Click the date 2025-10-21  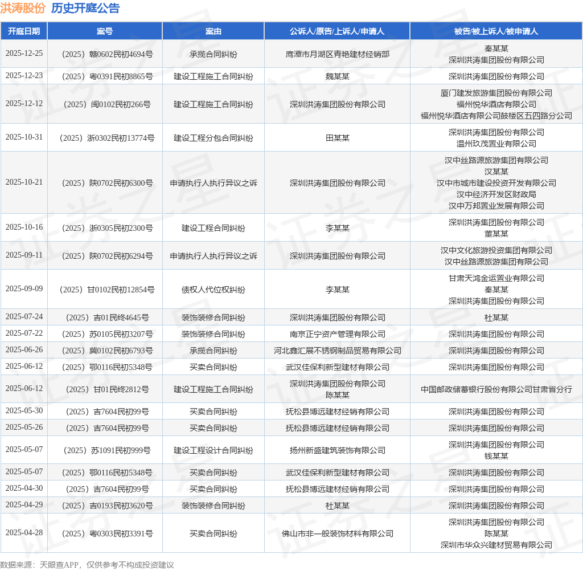pos(24,182)
